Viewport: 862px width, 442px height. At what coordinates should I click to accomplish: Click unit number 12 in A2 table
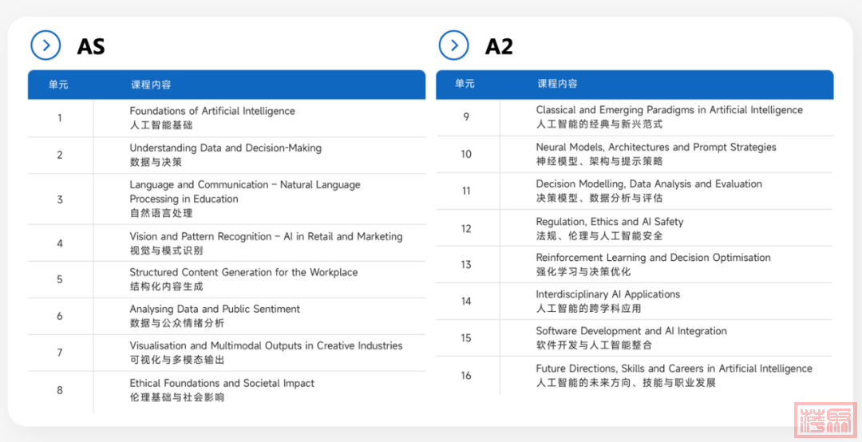(x=466, y=229)
